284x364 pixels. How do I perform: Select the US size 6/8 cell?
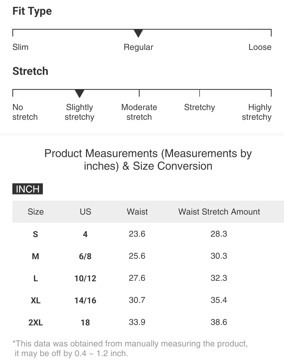[x=85, y=256]
